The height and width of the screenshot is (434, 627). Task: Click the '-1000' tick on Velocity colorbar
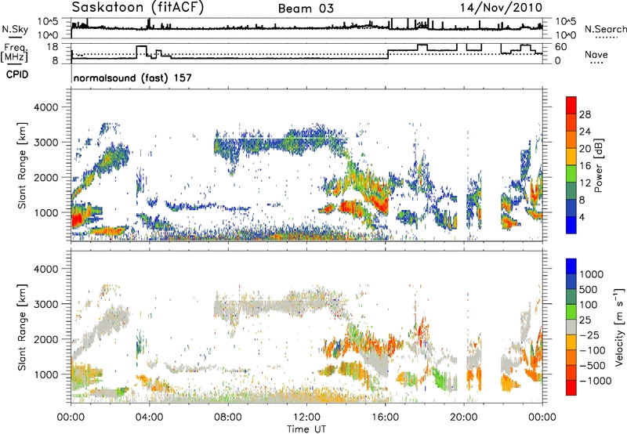click(x=596, y=381)
